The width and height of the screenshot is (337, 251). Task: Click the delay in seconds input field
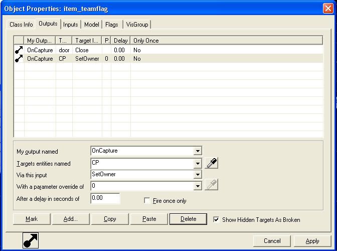[x=105, y=198]
